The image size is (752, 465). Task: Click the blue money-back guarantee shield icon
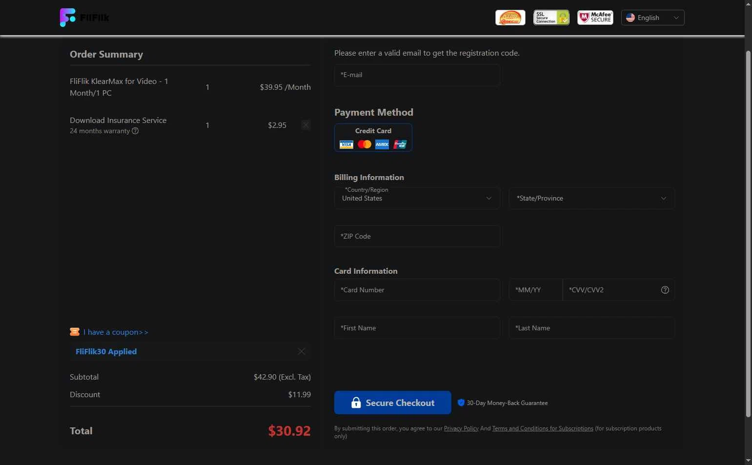[x=461, y=403]
